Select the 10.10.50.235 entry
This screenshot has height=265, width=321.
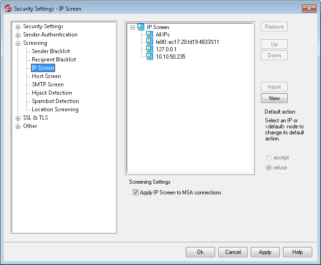(171, 57)
